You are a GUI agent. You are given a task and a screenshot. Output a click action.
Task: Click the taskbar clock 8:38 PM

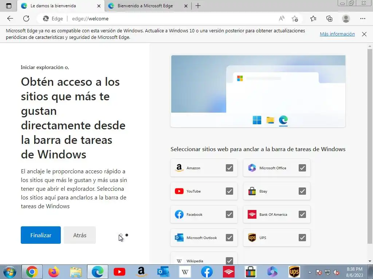click(354, 269)
